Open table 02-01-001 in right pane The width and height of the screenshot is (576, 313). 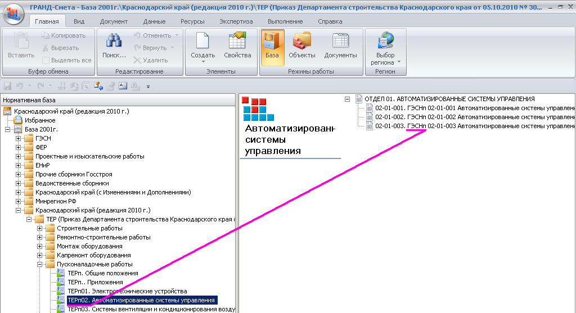475,108
